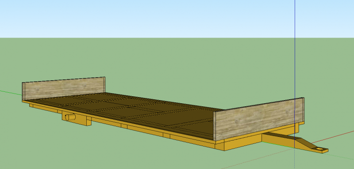
Task: Click the tow hitch eye hole
Action: click(x=320, y=149)
